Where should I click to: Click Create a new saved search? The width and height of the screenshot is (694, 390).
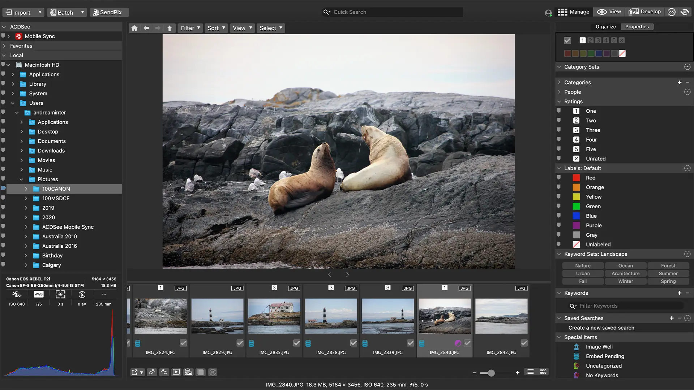click(x=601, y=328)
